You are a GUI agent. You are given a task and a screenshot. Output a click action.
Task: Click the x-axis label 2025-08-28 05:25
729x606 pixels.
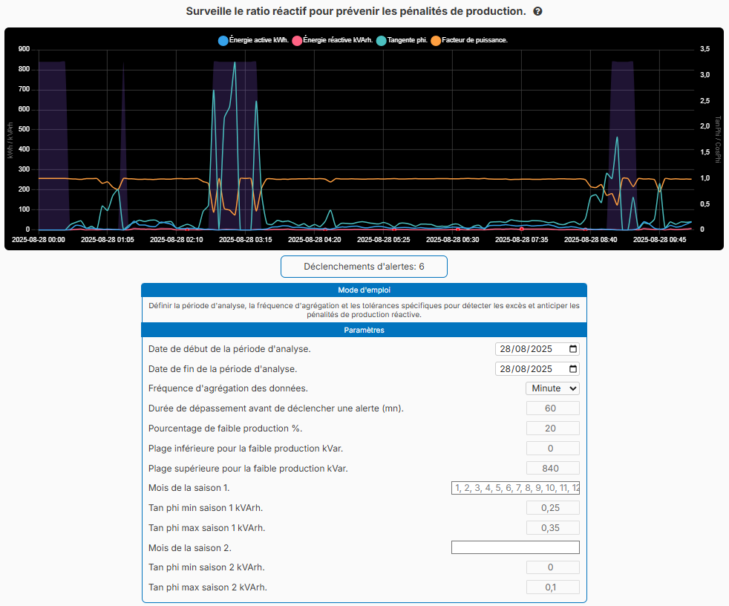click(x=384, y=240)
